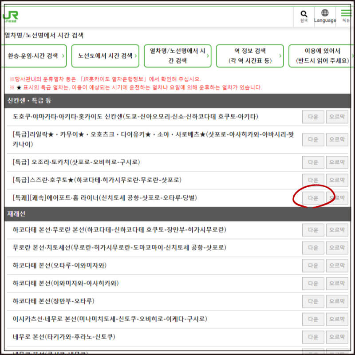Open the search (검색) magnifier icon
The width and height of the screenshot is (355, 355).
pyautogui.click(x=304, y=16)
